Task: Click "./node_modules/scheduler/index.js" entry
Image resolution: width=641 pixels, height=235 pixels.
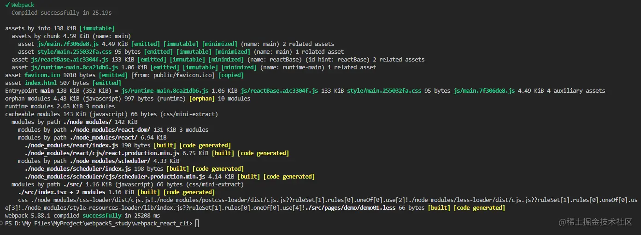Action: coord(77,168)
